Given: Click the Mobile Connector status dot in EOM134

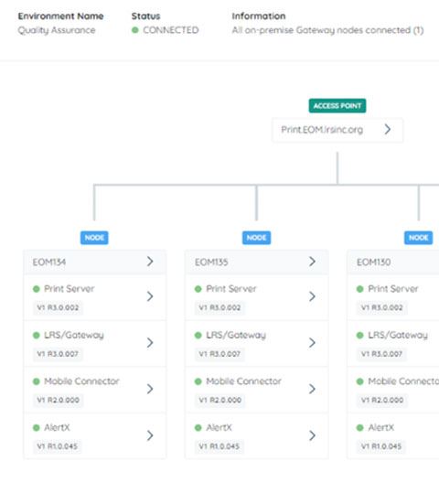Looking at the screenshot, I should [x=37, y=381].
